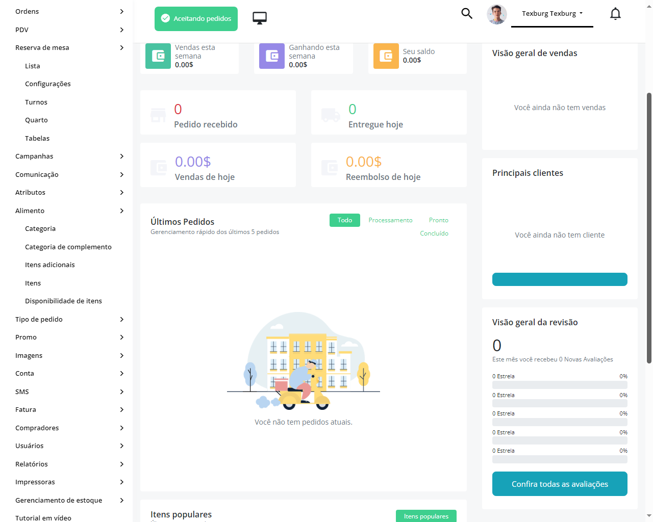
Task: Select the Todo orders filter tab
Action: pos(345,220)
